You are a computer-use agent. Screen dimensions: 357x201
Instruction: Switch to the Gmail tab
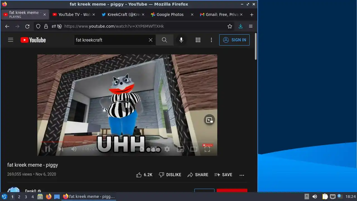(x=221, y=15)
